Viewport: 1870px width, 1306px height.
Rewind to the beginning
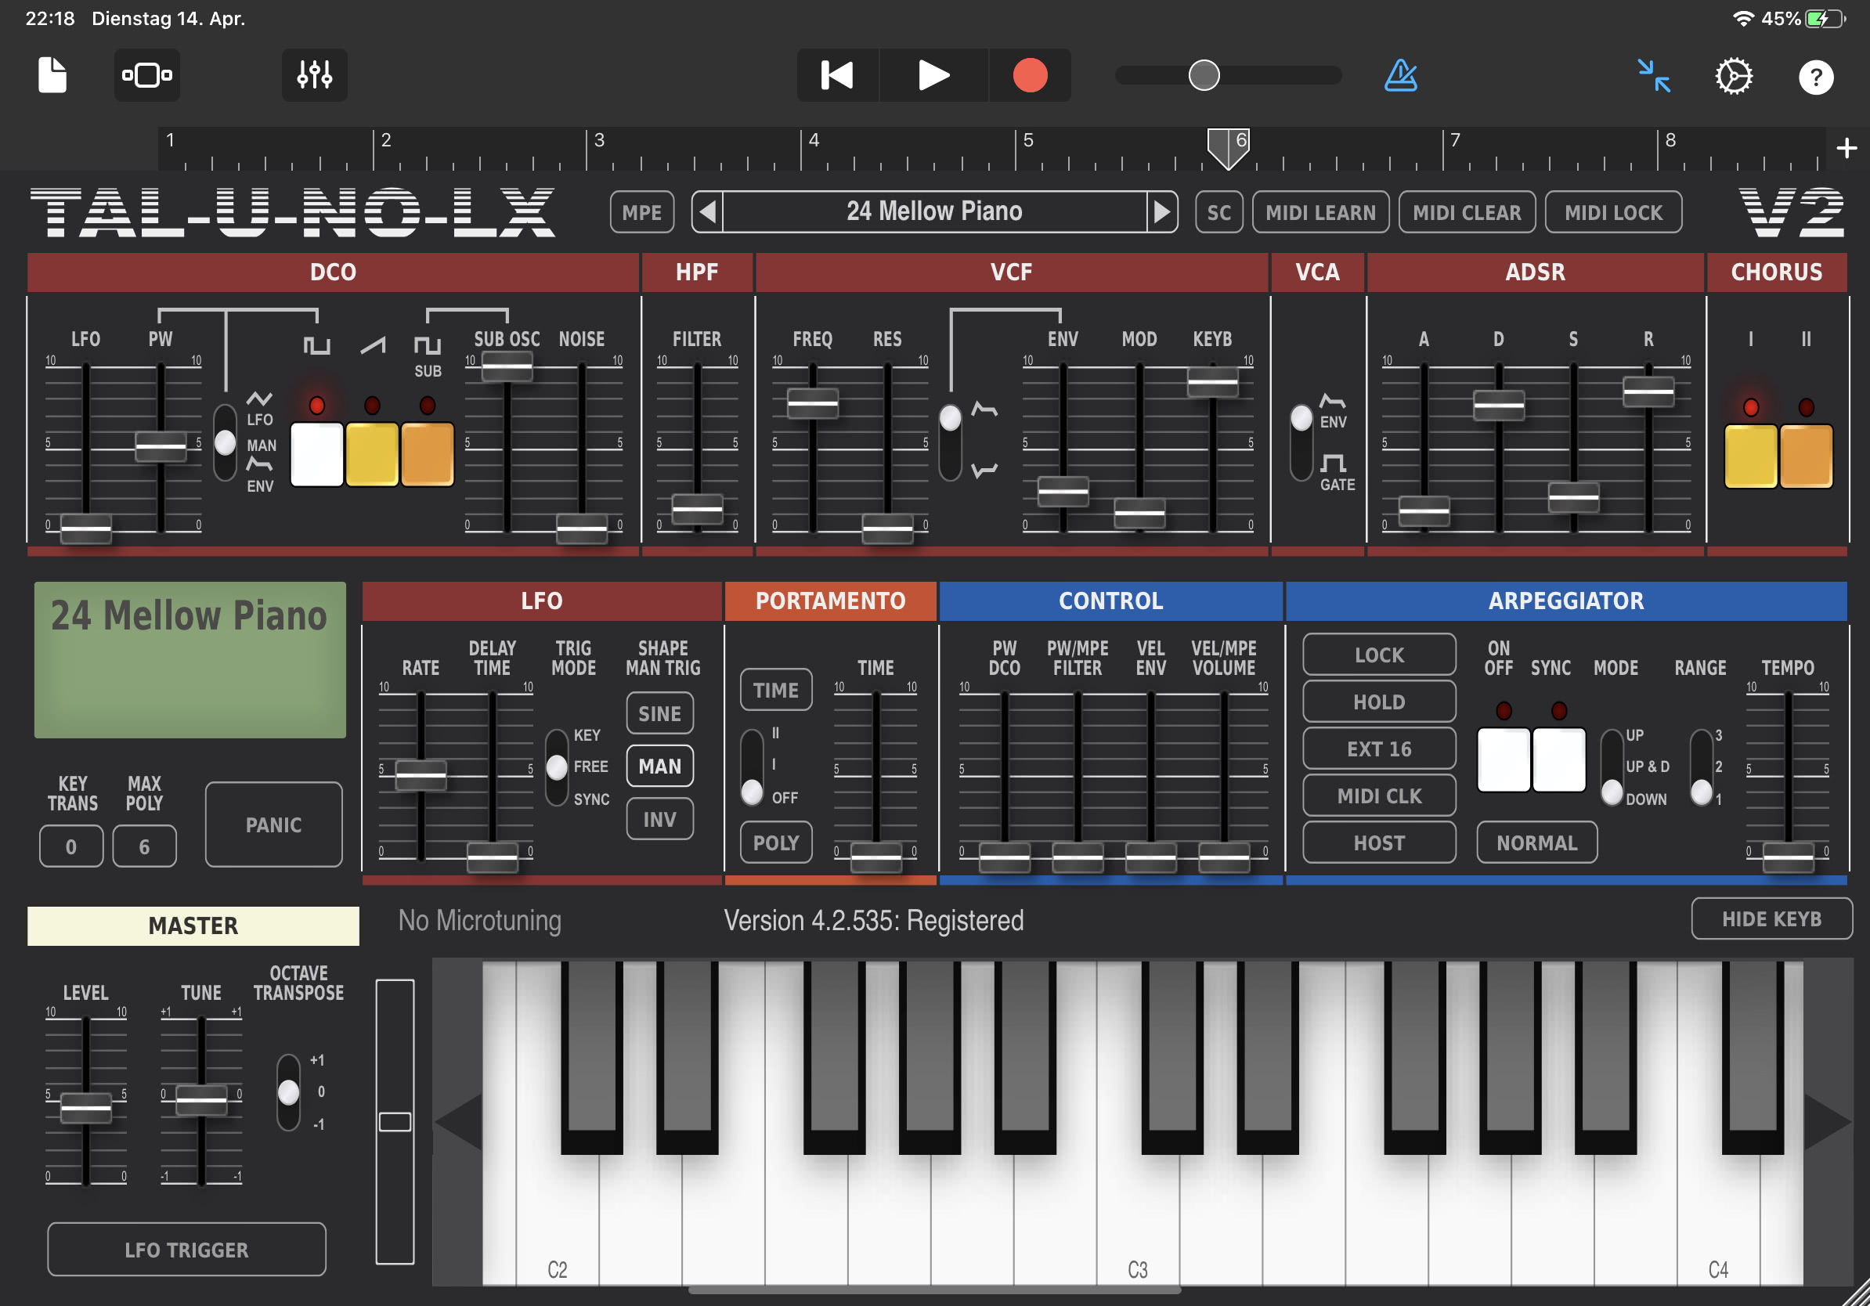837,75
